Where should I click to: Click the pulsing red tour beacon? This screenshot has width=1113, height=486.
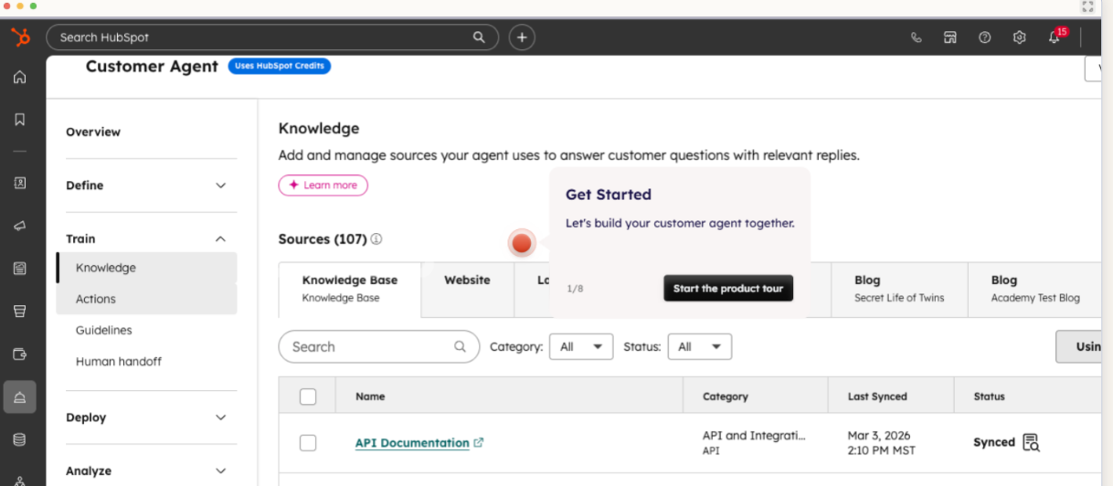click(x=522, y=243)
